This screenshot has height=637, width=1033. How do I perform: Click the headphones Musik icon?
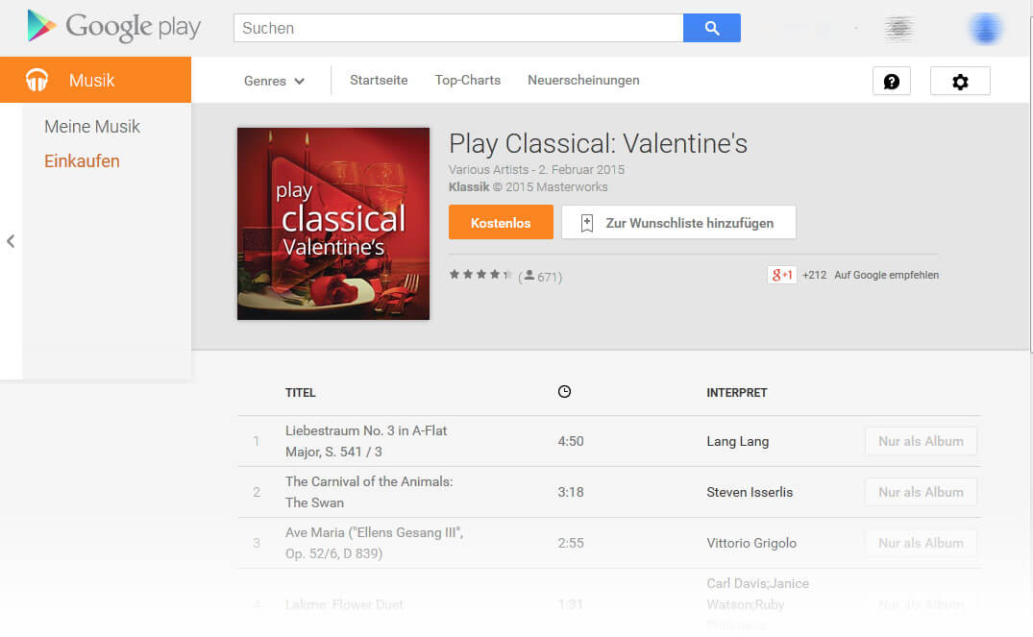[x=37, y=80]
